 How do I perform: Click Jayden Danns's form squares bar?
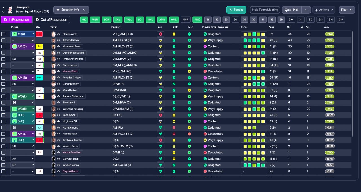[x=254, y=165]
